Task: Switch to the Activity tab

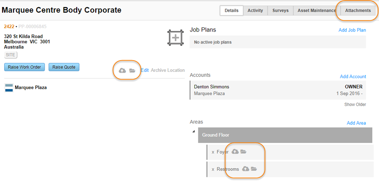Action: (255, 11)
